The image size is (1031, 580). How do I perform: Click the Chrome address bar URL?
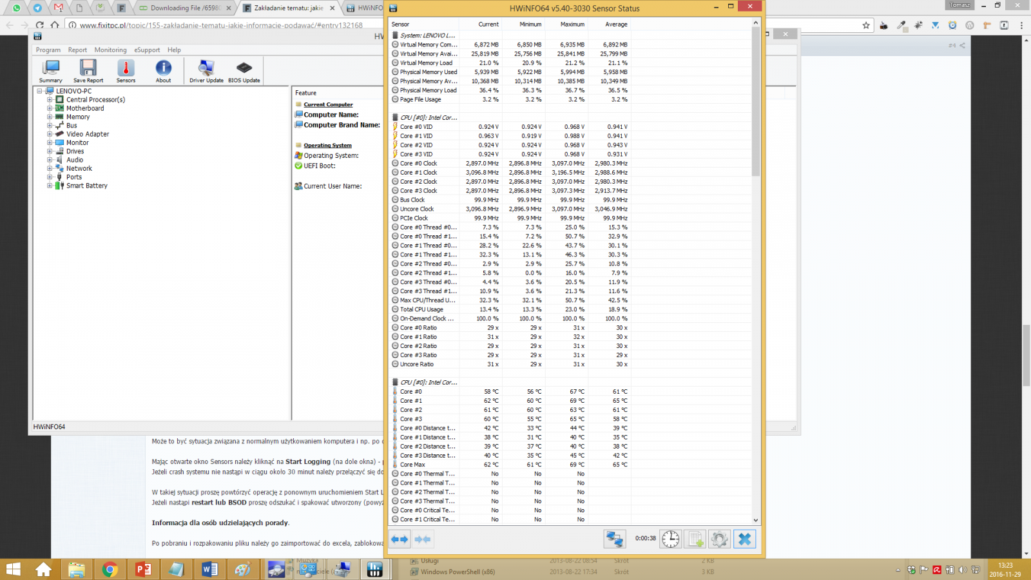pyautogui.click(x=221, y=25)
